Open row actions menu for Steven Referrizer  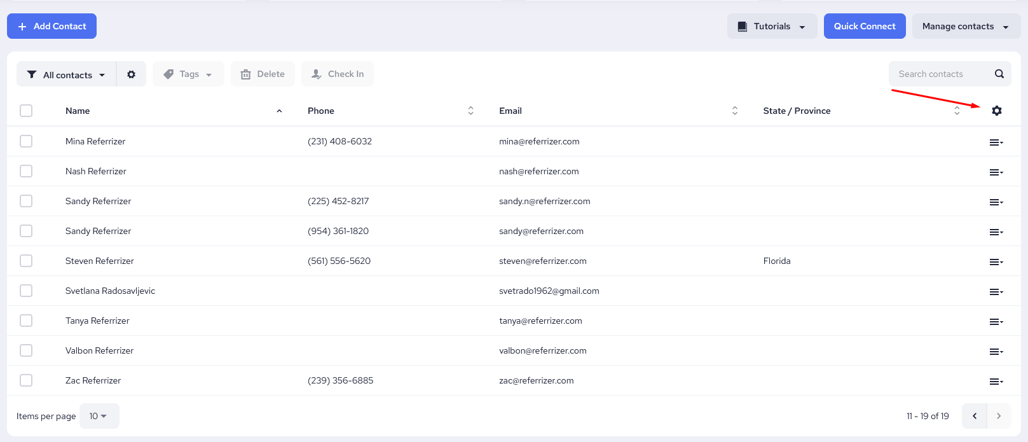[x=996, y=262]
